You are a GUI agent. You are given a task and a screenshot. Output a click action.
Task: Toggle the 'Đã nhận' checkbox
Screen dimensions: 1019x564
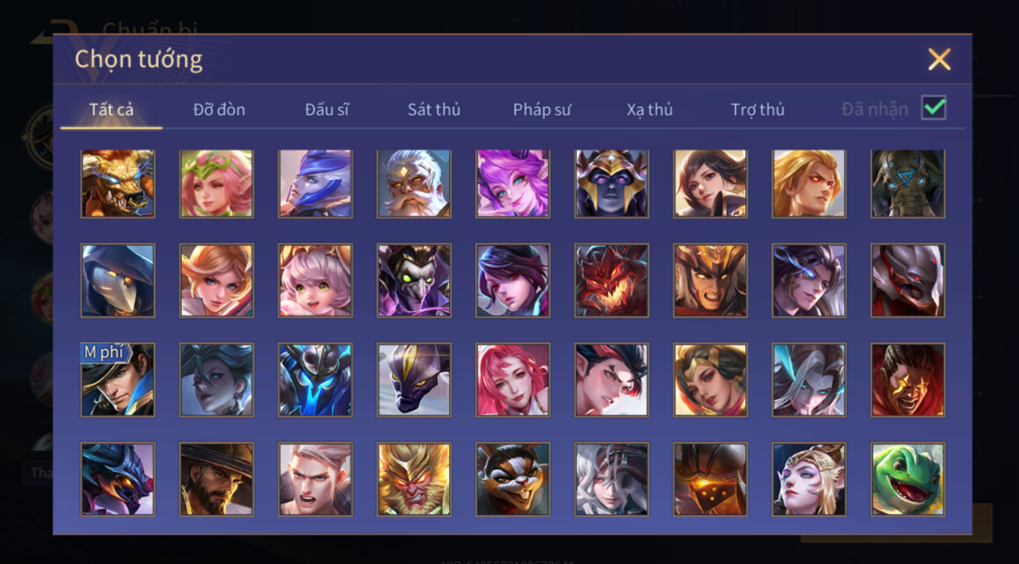pos(933,108)
